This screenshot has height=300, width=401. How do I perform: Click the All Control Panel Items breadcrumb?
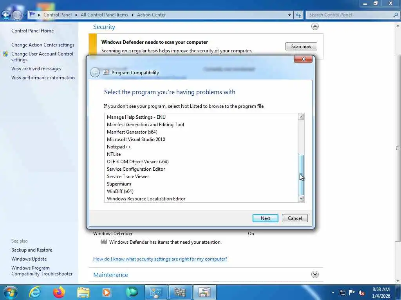coord(104,15)
